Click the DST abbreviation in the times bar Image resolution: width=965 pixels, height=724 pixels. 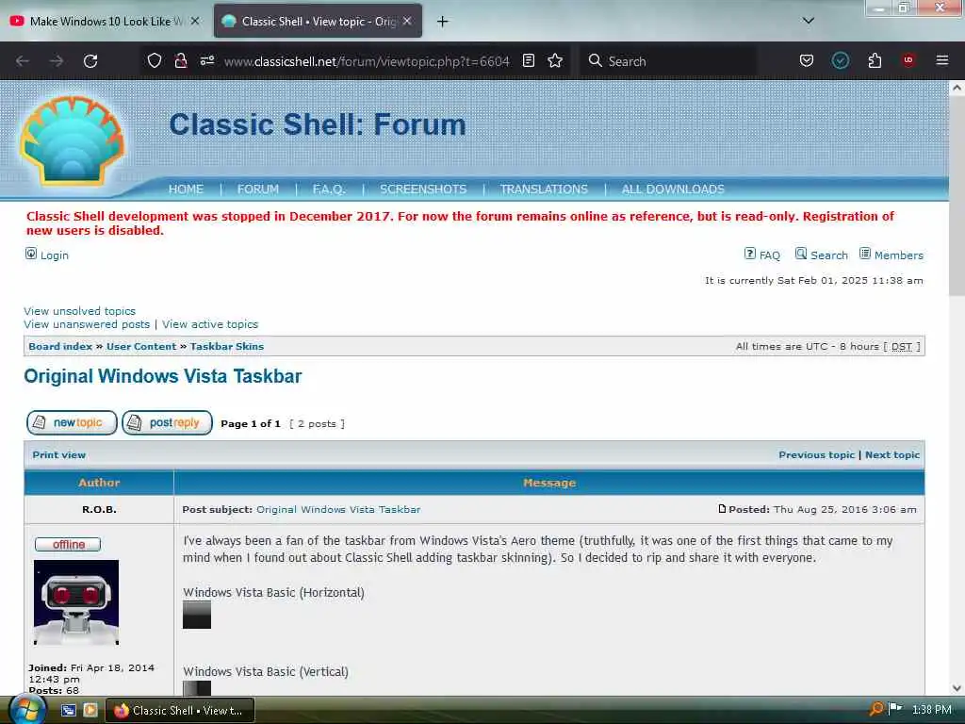point(902,347)
